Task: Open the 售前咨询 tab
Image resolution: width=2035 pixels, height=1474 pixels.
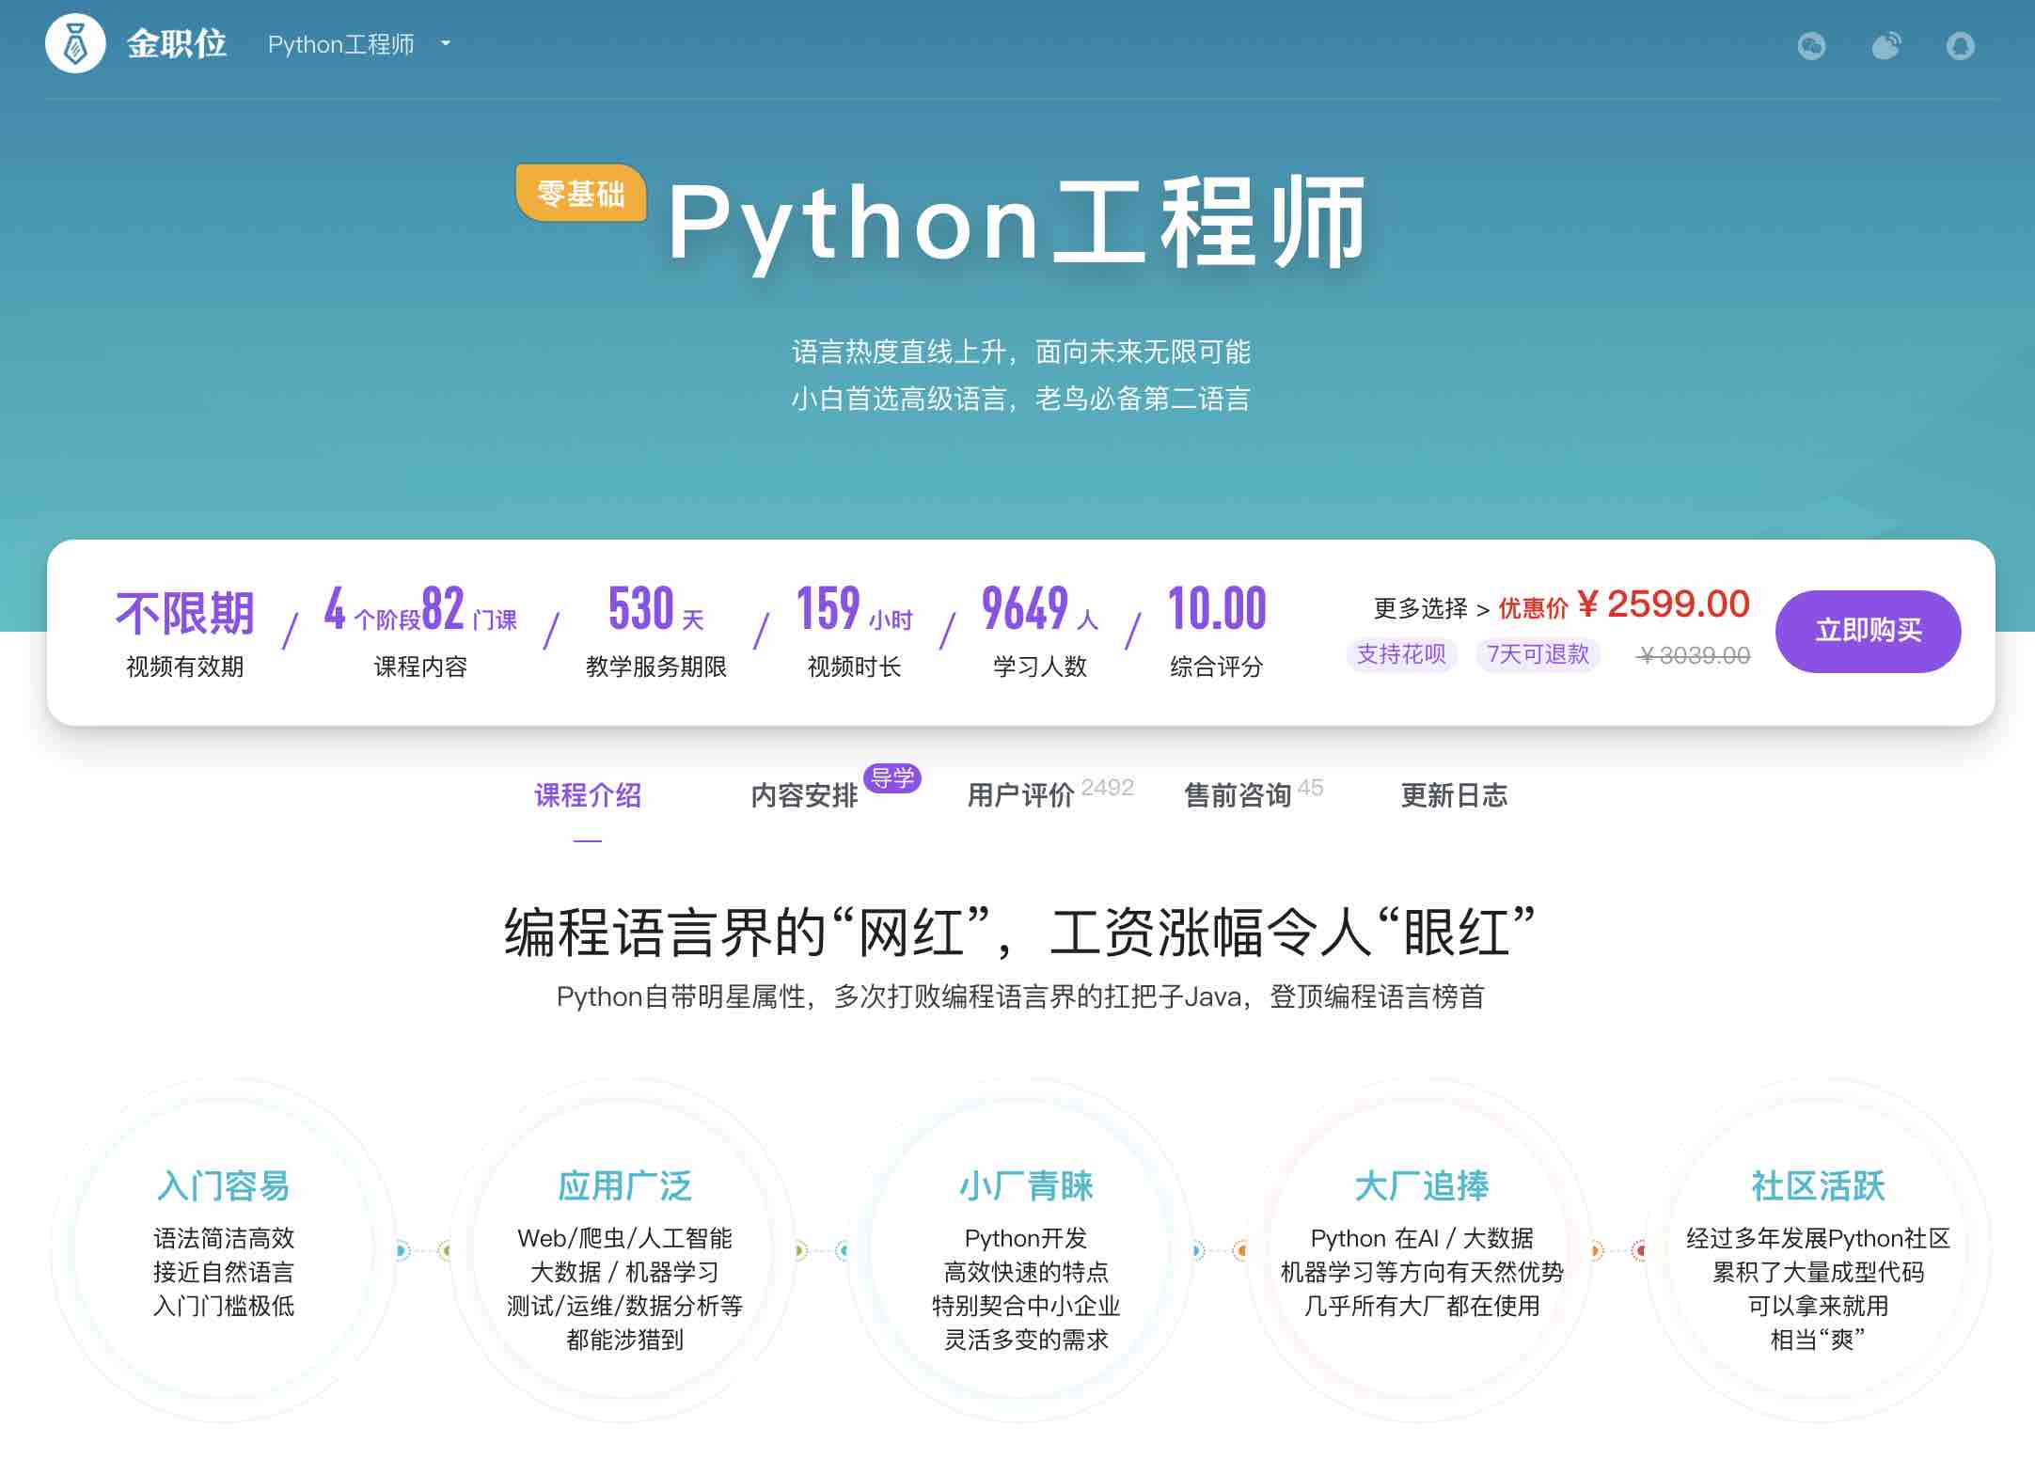Action: [1239, 796]
